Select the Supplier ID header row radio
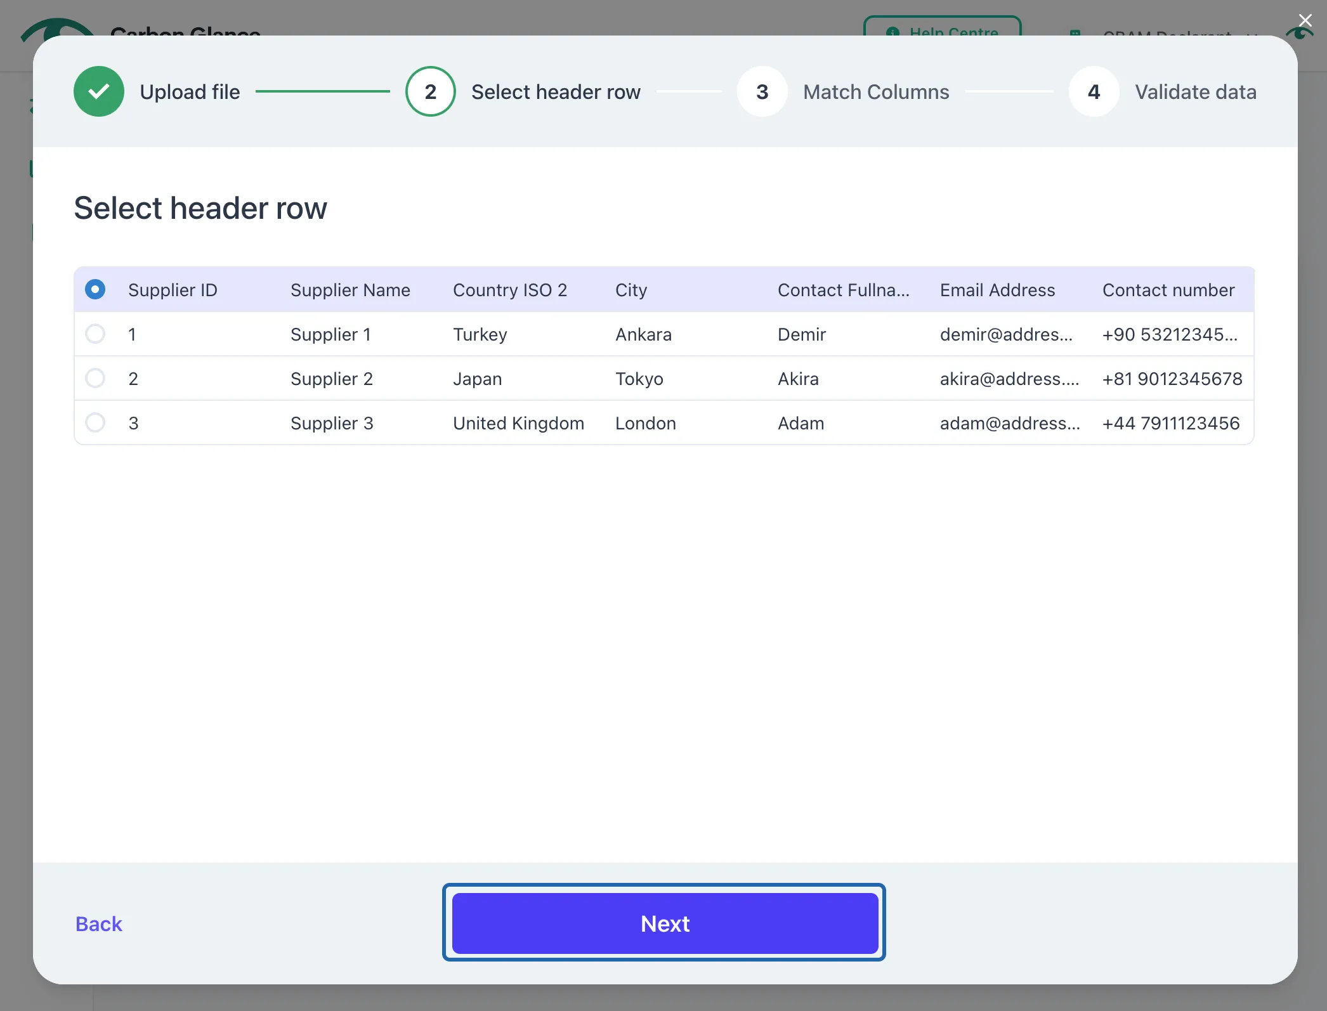This screenshot has width=1327, height=1011. click(x=95, y=290)
